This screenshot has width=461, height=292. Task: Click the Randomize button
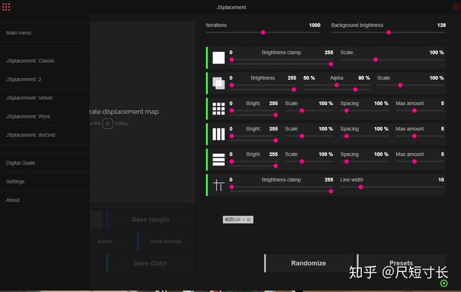309,263
